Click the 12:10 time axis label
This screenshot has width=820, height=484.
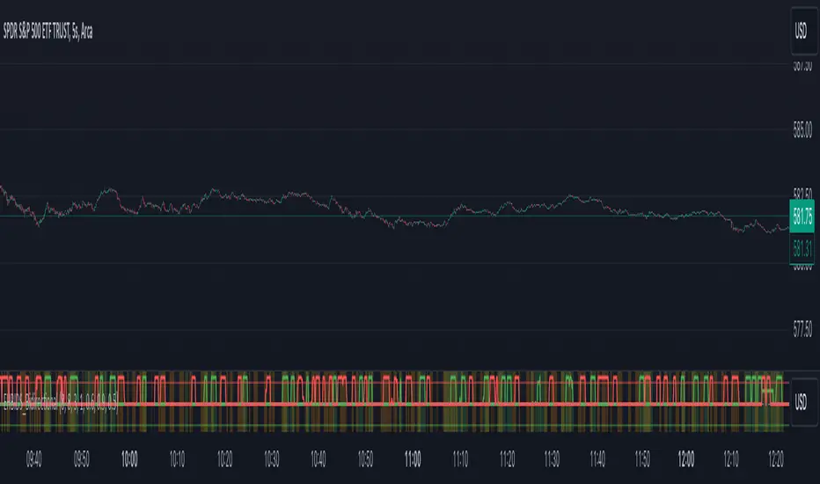(x=732, y=457)
